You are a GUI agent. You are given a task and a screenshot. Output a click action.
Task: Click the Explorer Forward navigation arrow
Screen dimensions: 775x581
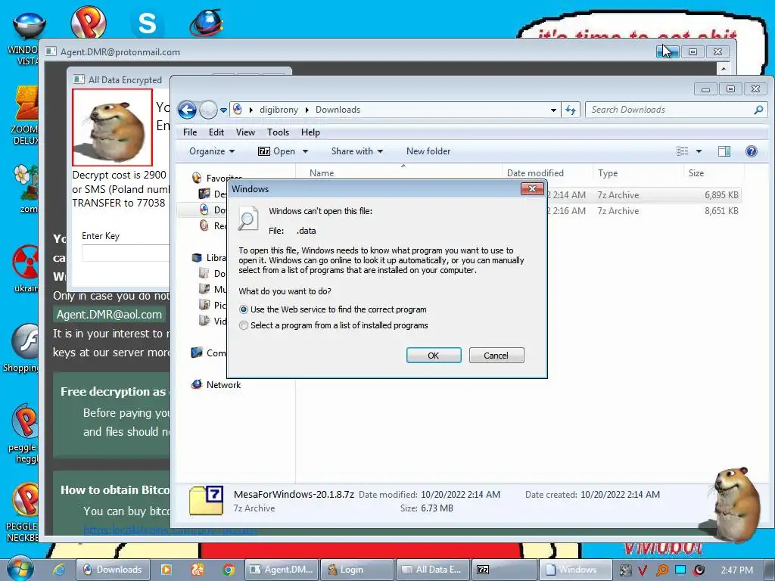(208, 110)
